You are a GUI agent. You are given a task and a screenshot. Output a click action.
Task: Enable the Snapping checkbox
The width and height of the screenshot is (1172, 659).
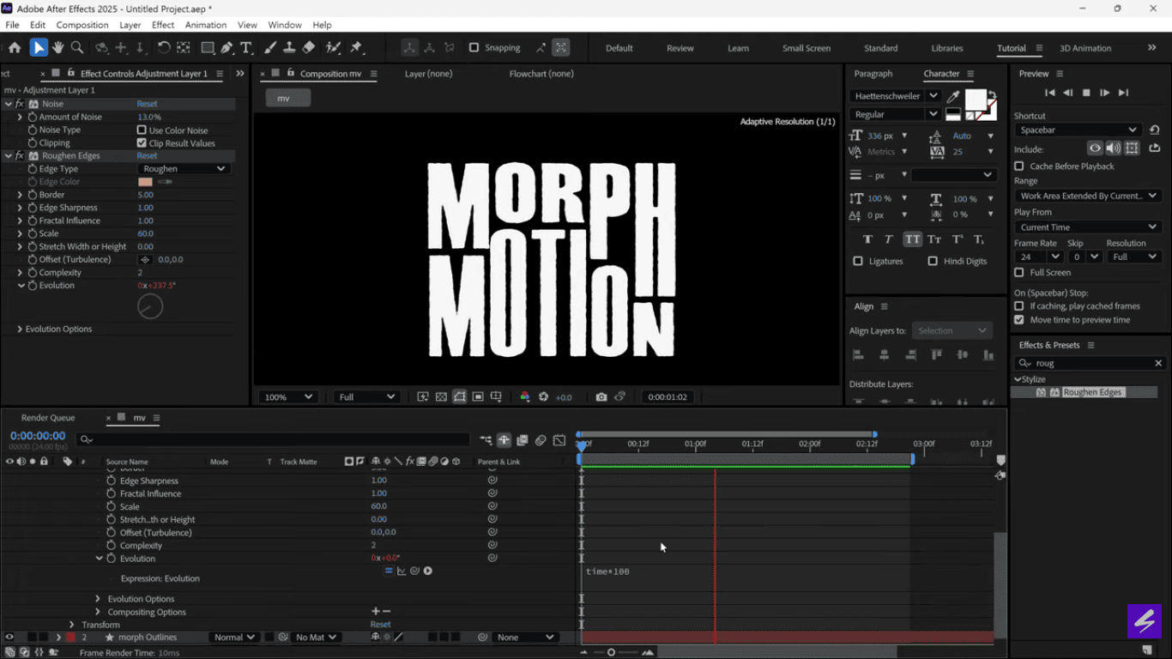(474, 48)
